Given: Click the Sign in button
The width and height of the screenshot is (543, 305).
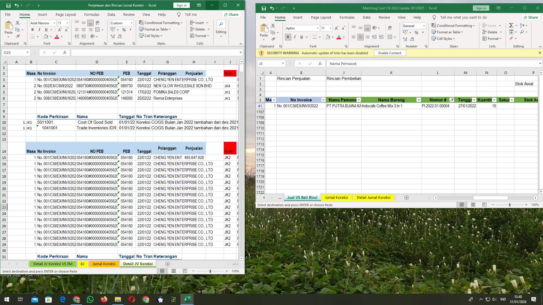Looking at the screenshot, I should click(181, 5).
